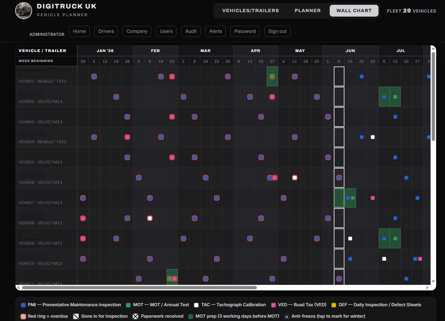Open VEH010 PMI marker for week May 4
Viewport: 445px width, 321px height.
(x=283, y=259)
